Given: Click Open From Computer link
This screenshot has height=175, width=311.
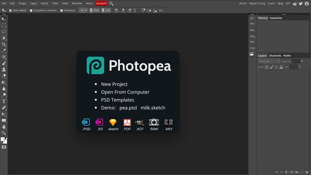Looking at the screenshot, I should [x=125, y=92].
